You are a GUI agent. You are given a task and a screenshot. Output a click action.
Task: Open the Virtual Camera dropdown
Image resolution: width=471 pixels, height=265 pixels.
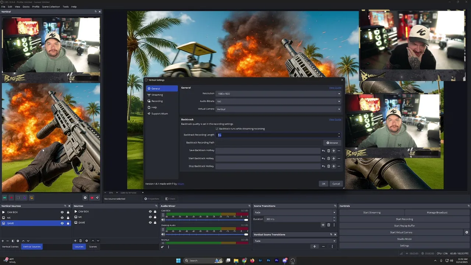[x=278, y=109]
